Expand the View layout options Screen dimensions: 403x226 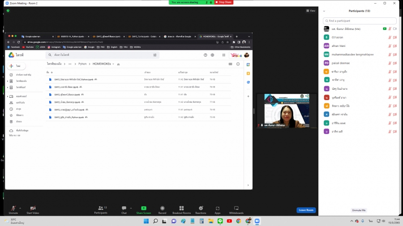310,11
